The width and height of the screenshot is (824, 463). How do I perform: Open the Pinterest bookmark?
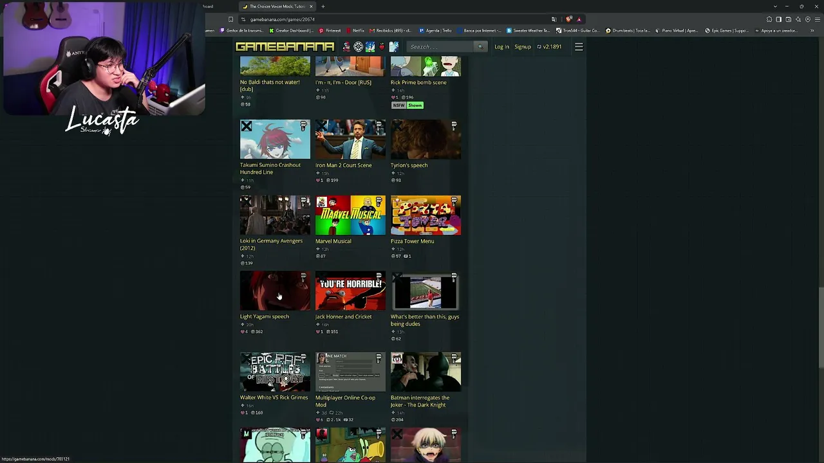tap(330, 30)
